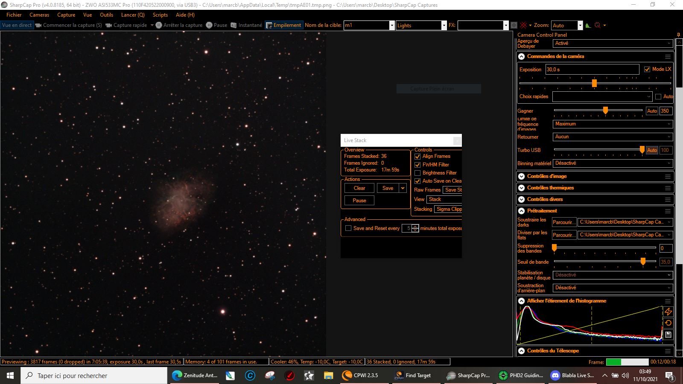Click Parcourir for Diviser par les flats
Image resolution: width=683 pixels, height=384 pixels.
point(564,235)
